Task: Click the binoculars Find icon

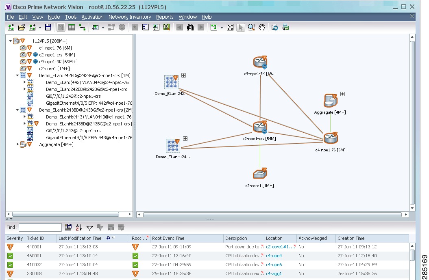Action: (190, 27)
